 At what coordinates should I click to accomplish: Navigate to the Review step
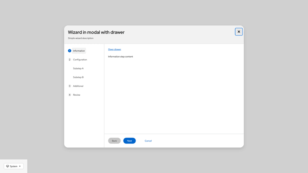click(77, 95)
